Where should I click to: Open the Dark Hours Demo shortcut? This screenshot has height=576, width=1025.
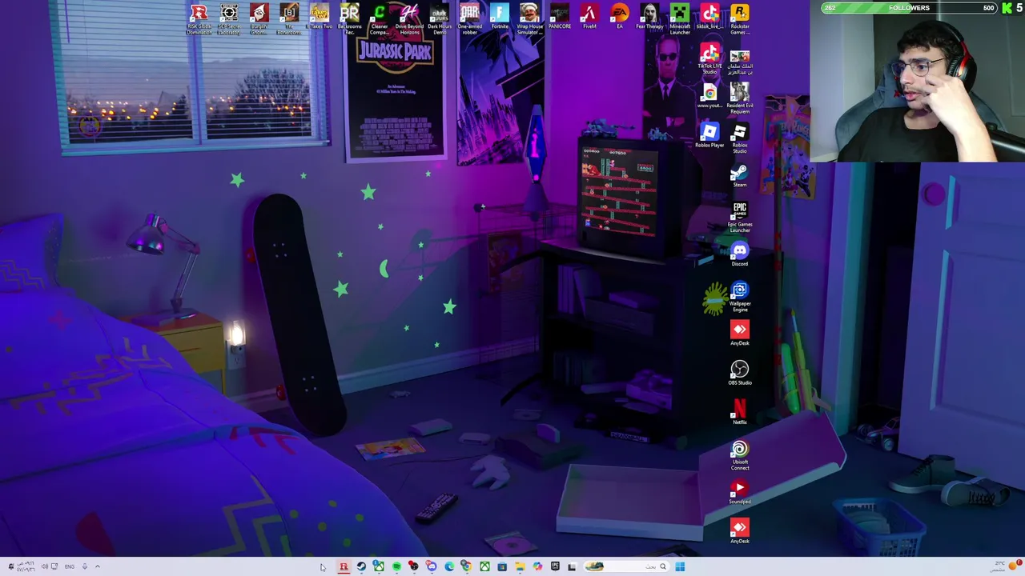(439, 18)
